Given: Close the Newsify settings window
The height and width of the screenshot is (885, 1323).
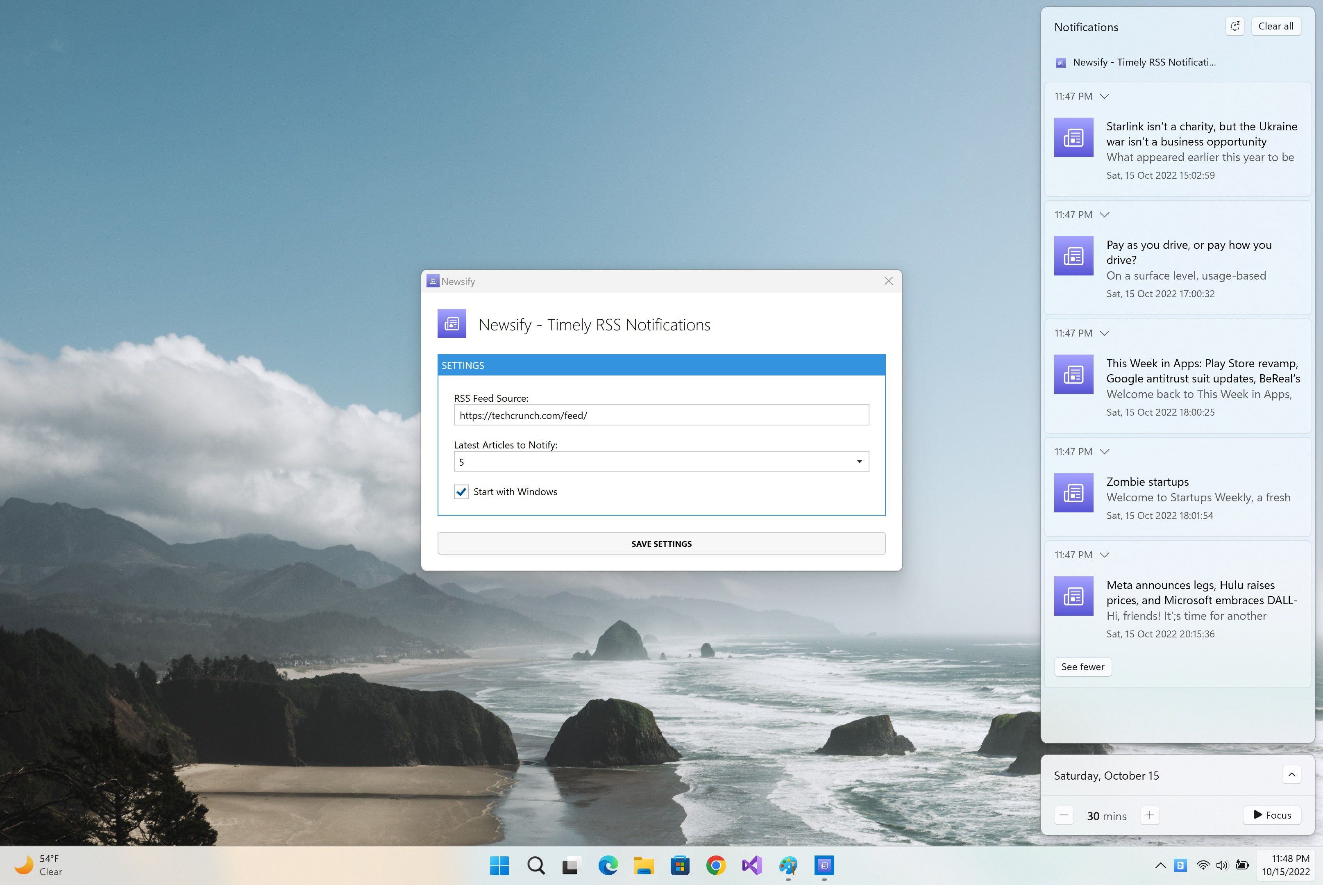Looking at the screenshot, I should point(888,281).
